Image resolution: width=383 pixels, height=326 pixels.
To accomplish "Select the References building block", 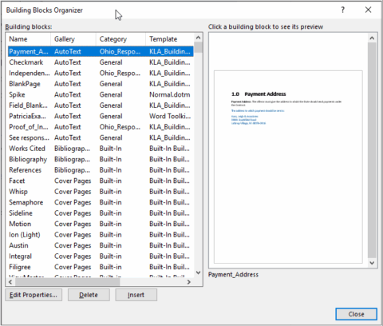I will [101, 170].
